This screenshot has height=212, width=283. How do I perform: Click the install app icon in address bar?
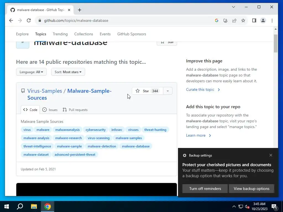[x=226, y=20]
